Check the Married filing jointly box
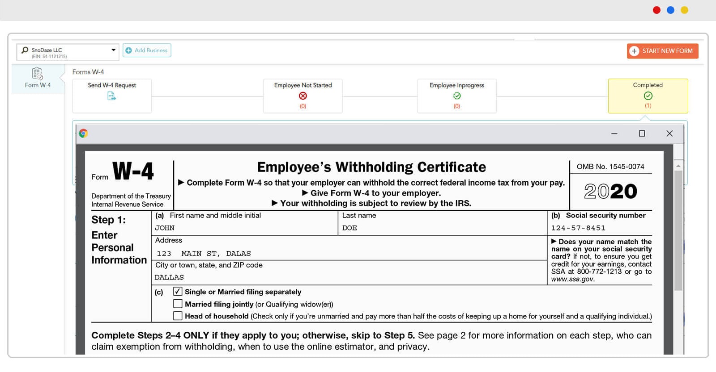This screenshot has width=716, height=372. 178,304
